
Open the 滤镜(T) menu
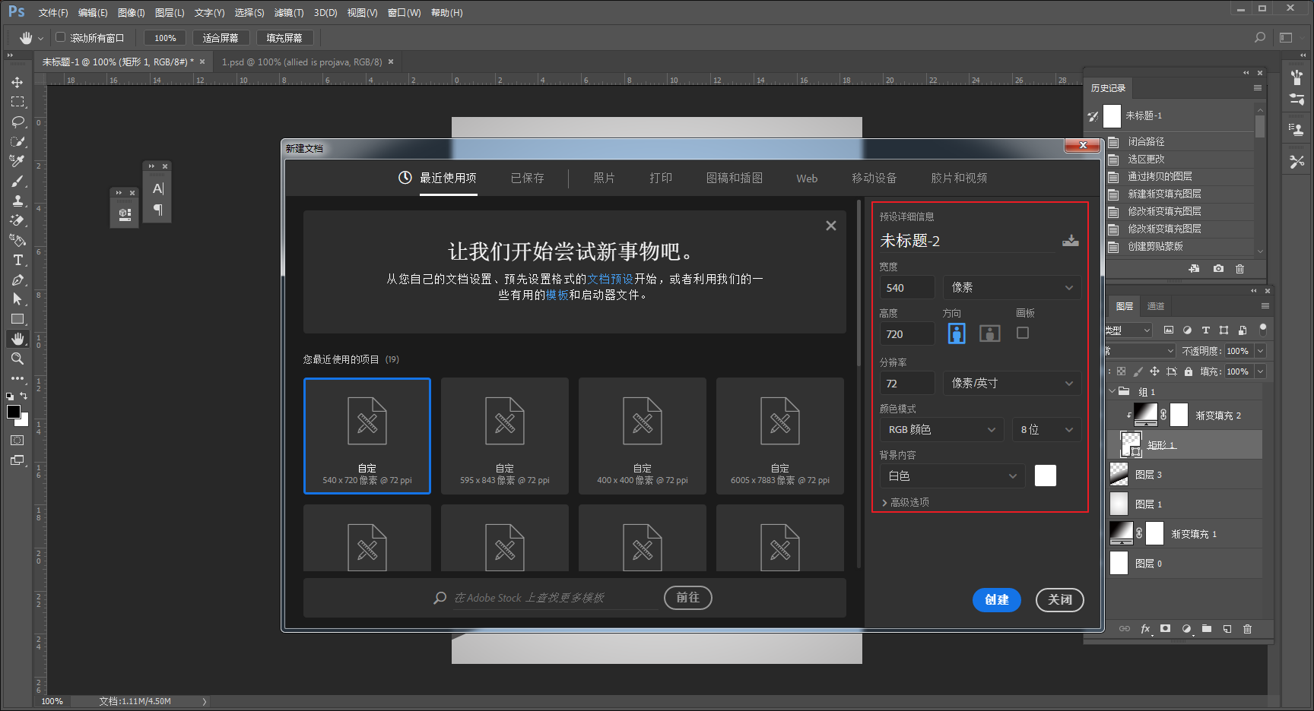click(x=289, y=13)
